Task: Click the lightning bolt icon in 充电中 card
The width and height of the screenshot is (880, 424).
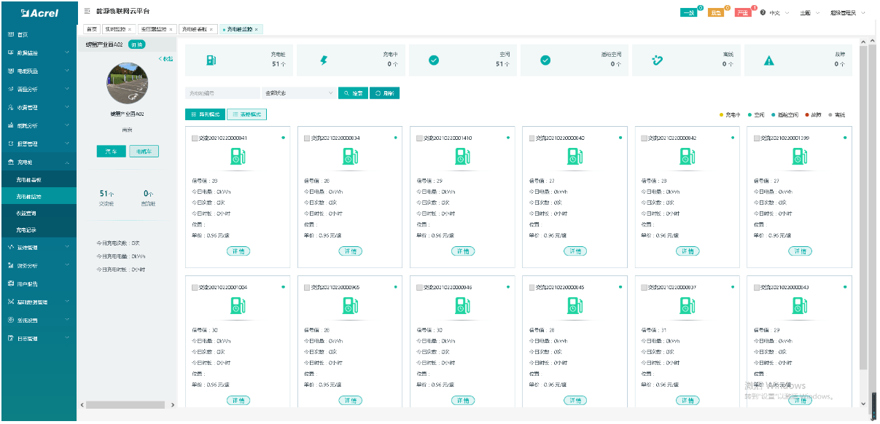Action: 324,60
